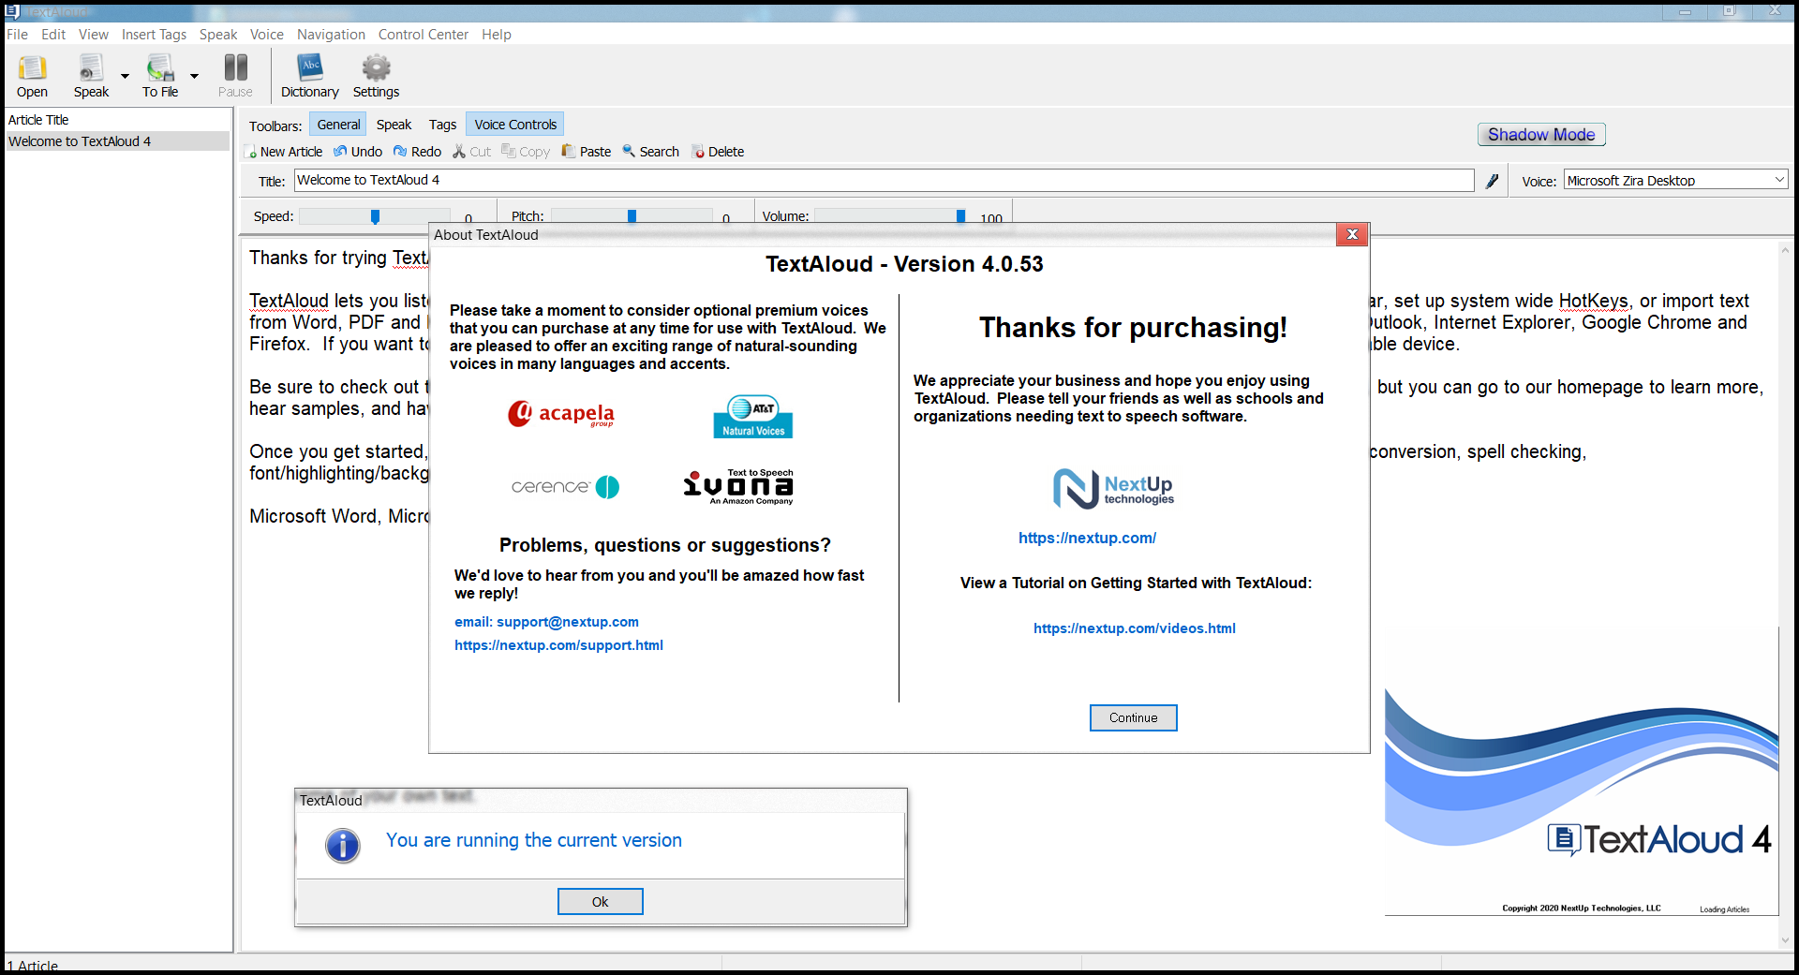1799x975 pixels.
Task: Click the Acapela group logo
Action: pyautogui.click(x=561, y=413)
